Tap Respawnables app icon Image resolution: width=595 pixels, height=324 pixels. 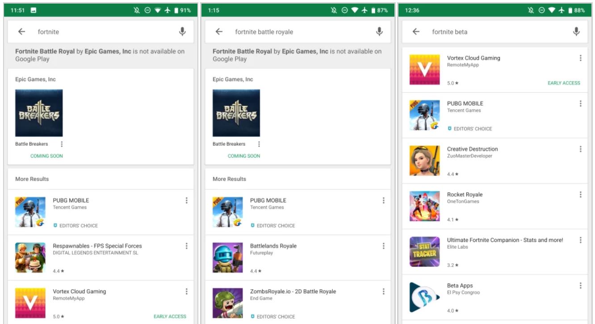pos(30,258)
